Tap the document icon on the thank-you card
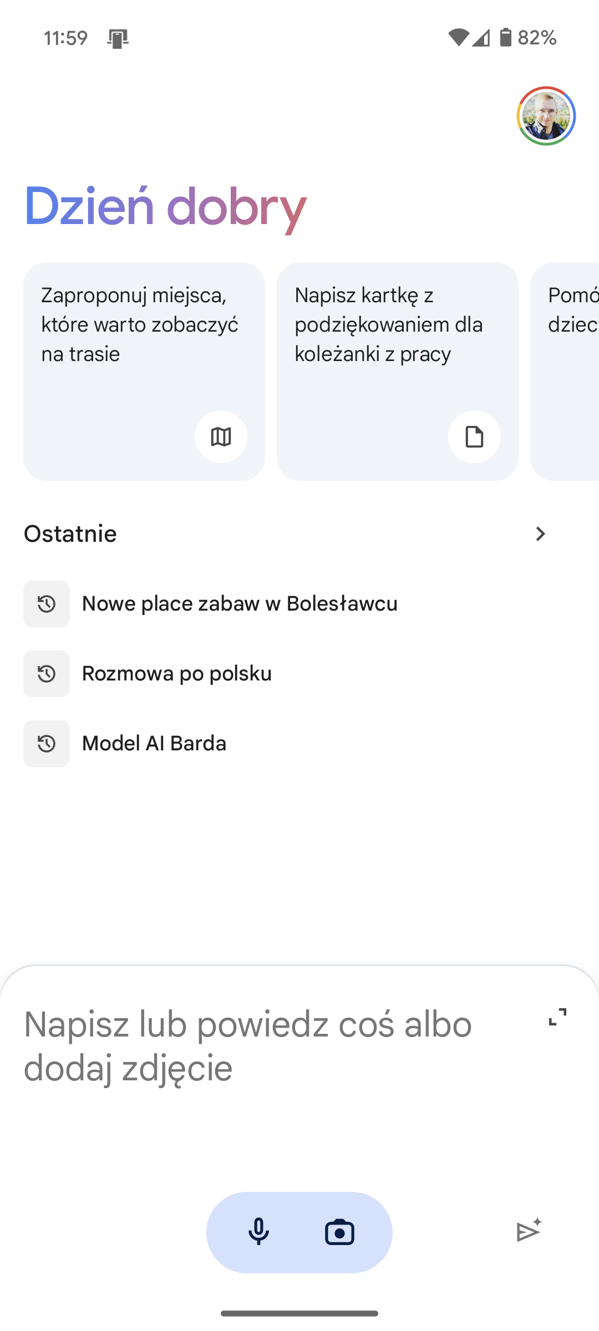Viewport: 599px width, 1331px height. [474, 437]
